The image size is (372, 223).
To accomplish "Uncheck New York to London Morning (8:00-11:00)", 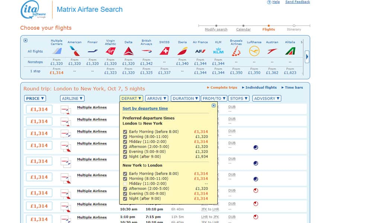I will (125, 179).
